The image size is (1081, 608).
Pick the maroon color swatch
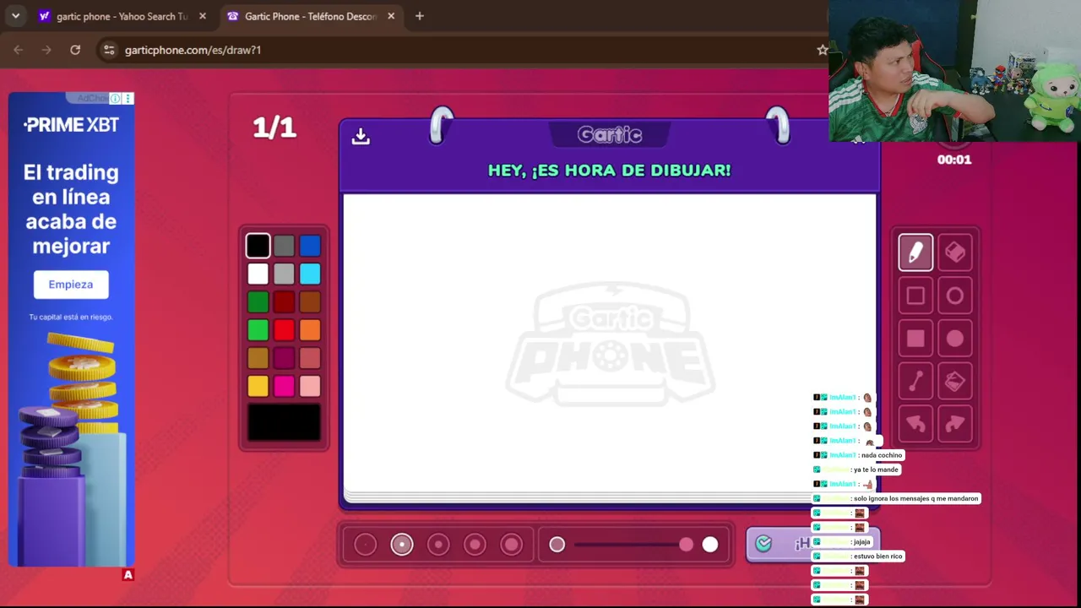284,358
